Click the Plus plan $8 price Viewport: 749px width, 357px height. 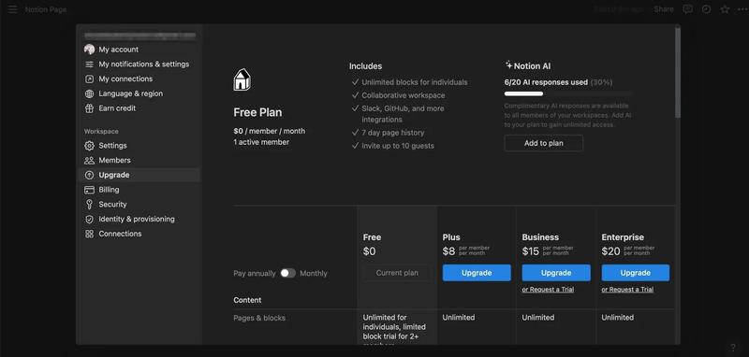[449, 251]
